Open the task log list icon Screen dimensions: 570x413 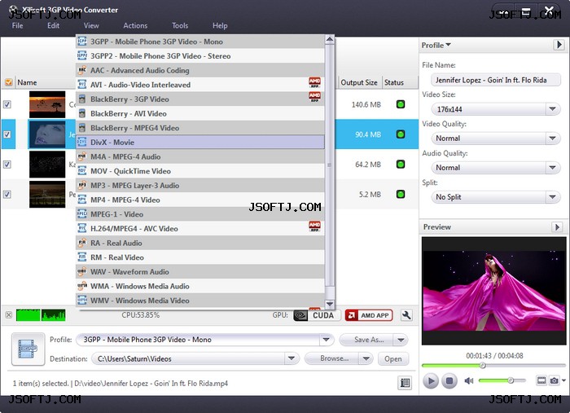(x=405, y=383)
